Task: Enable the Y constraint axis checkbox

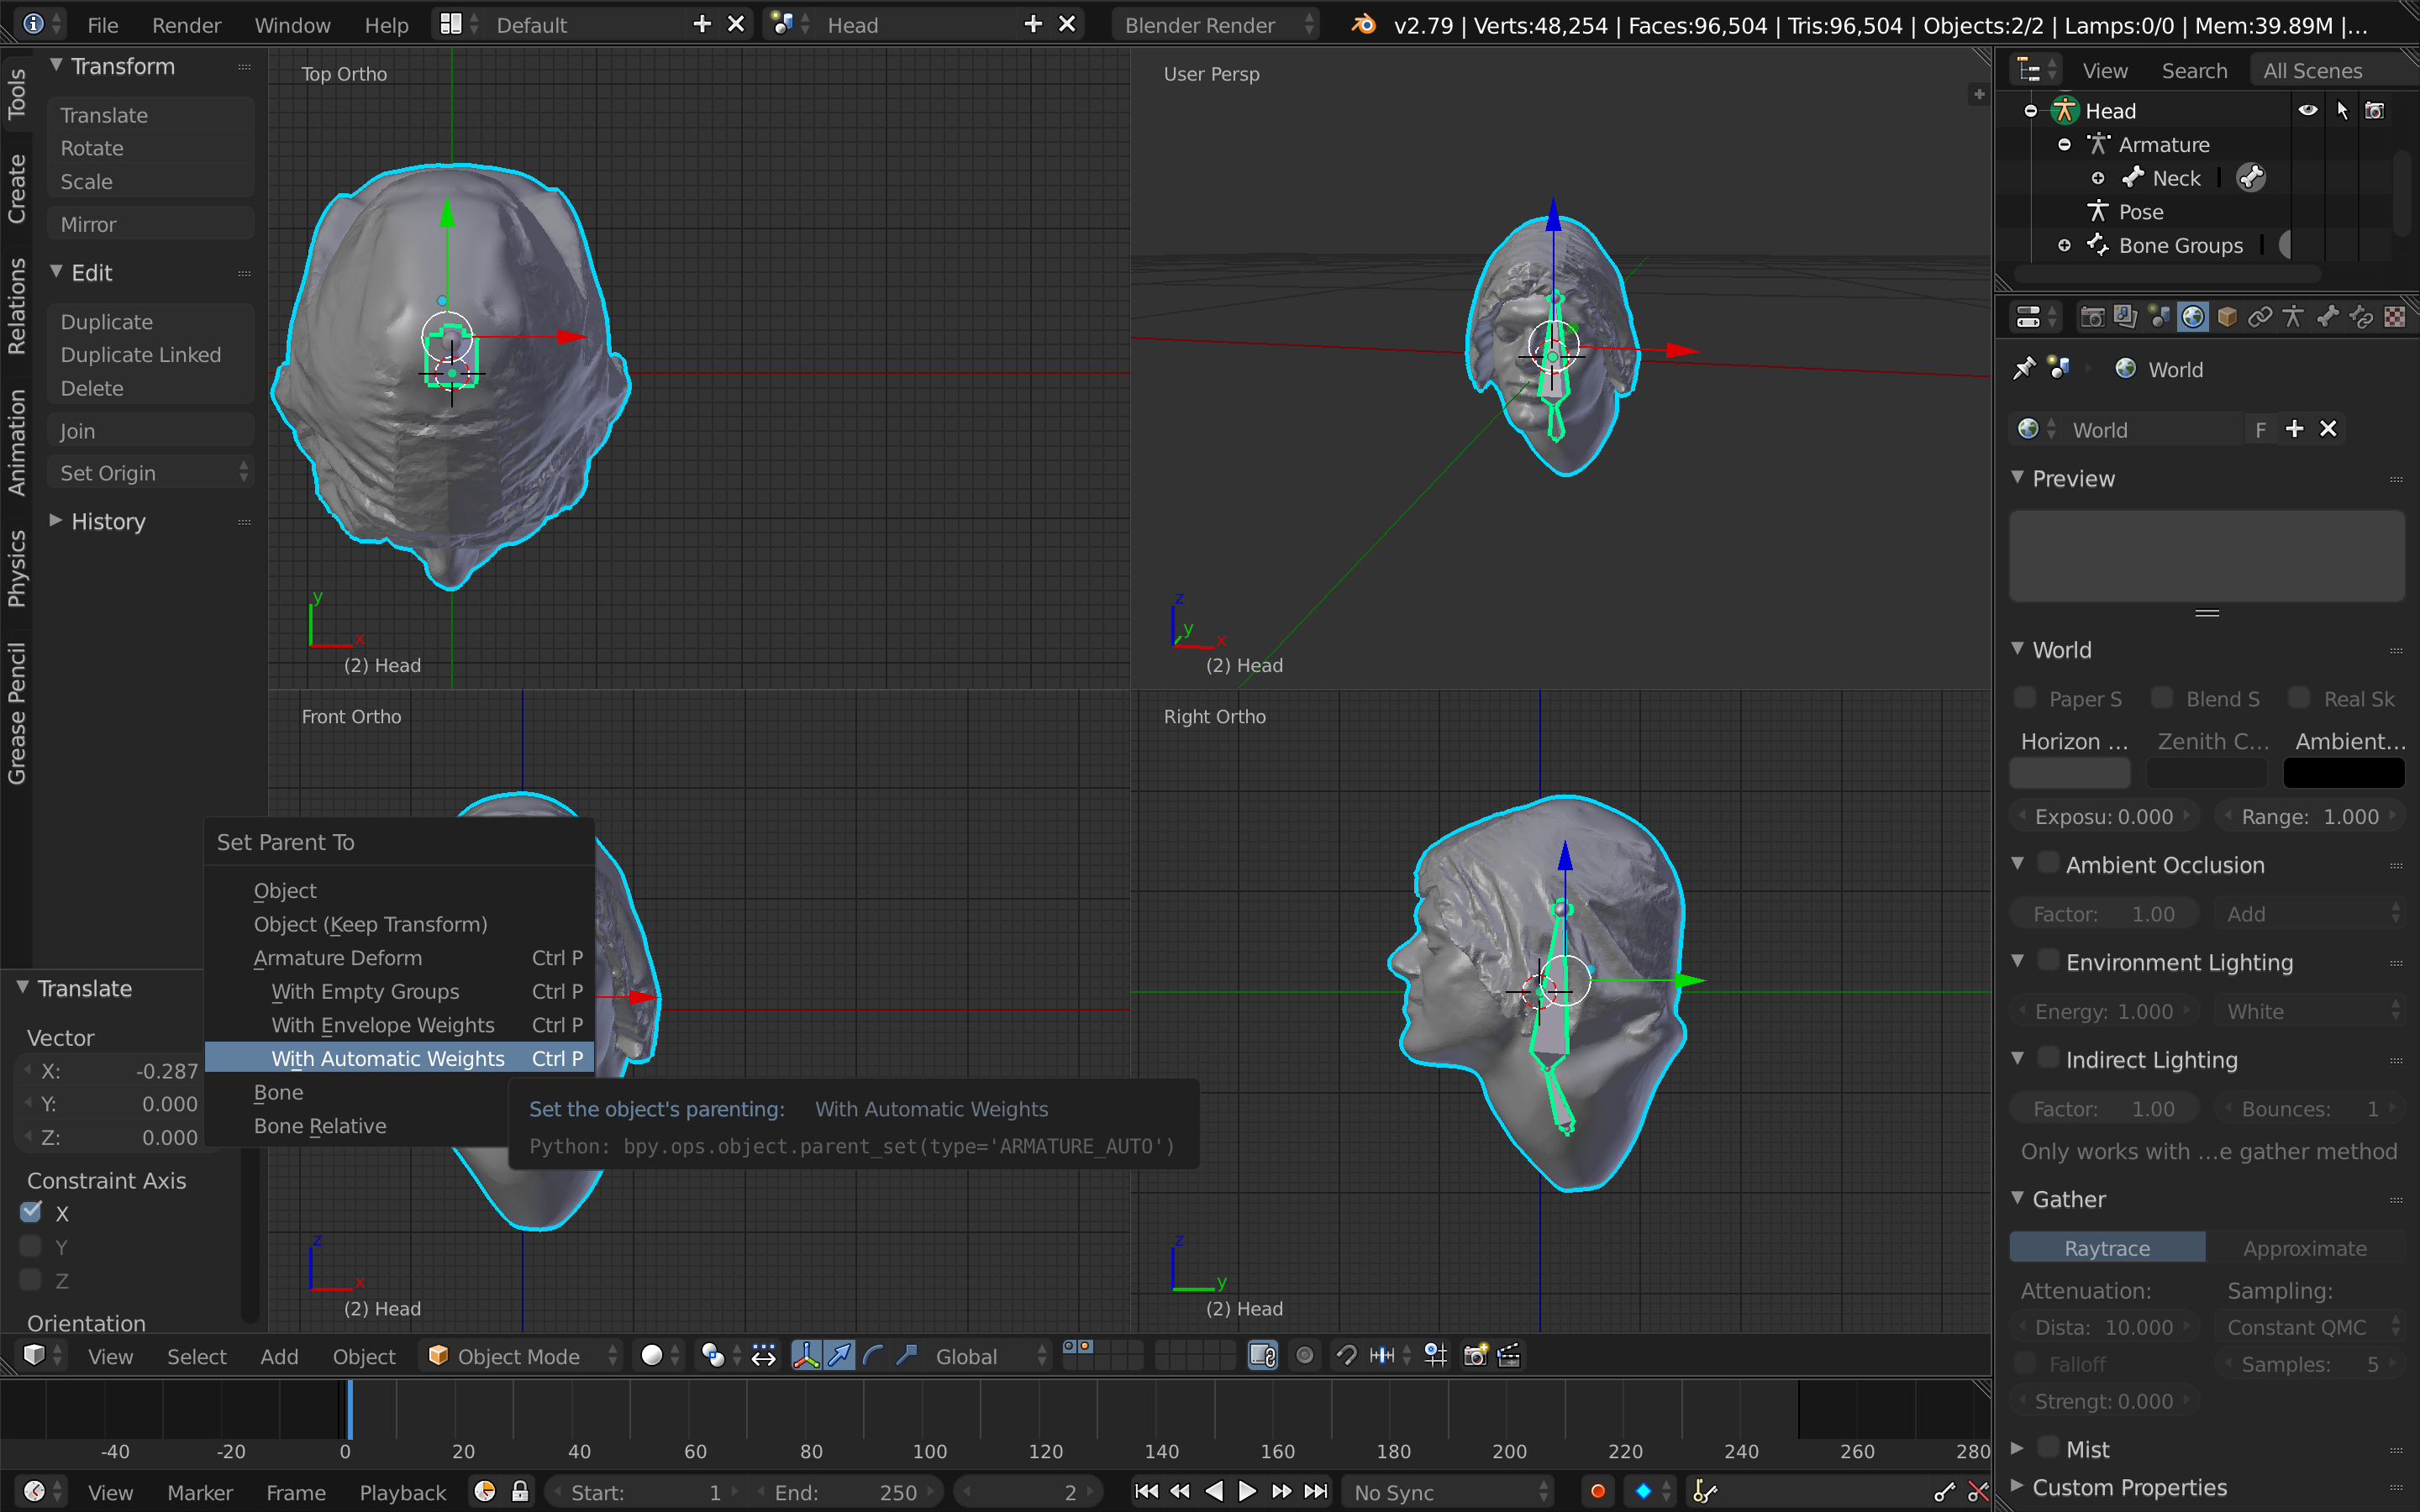Action: pos(31,1246)
